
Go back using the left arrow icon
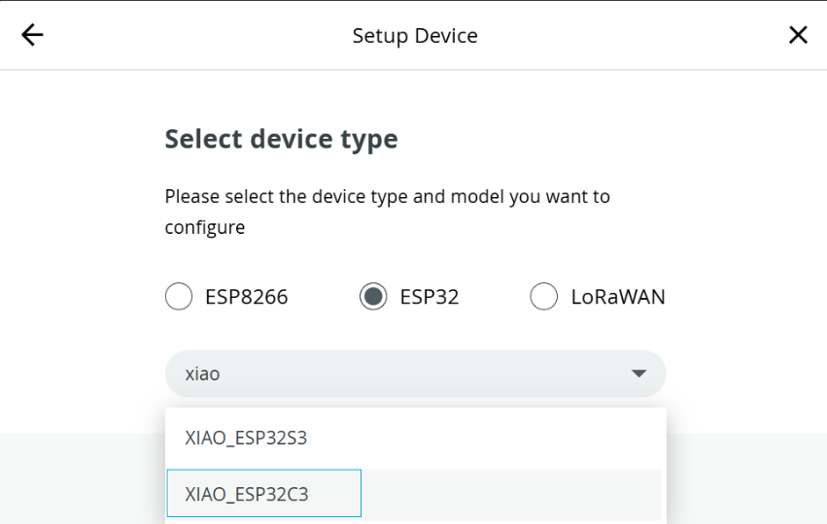32,35
